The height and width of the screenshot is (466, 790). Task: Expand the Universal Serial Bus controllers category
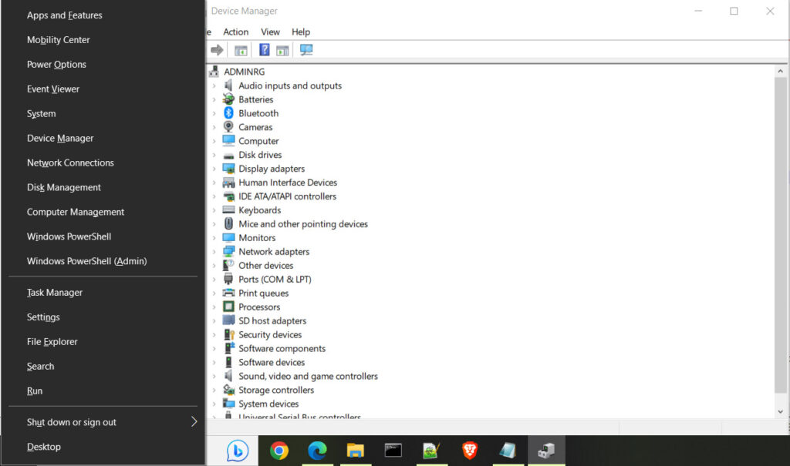tap(214, 417)
